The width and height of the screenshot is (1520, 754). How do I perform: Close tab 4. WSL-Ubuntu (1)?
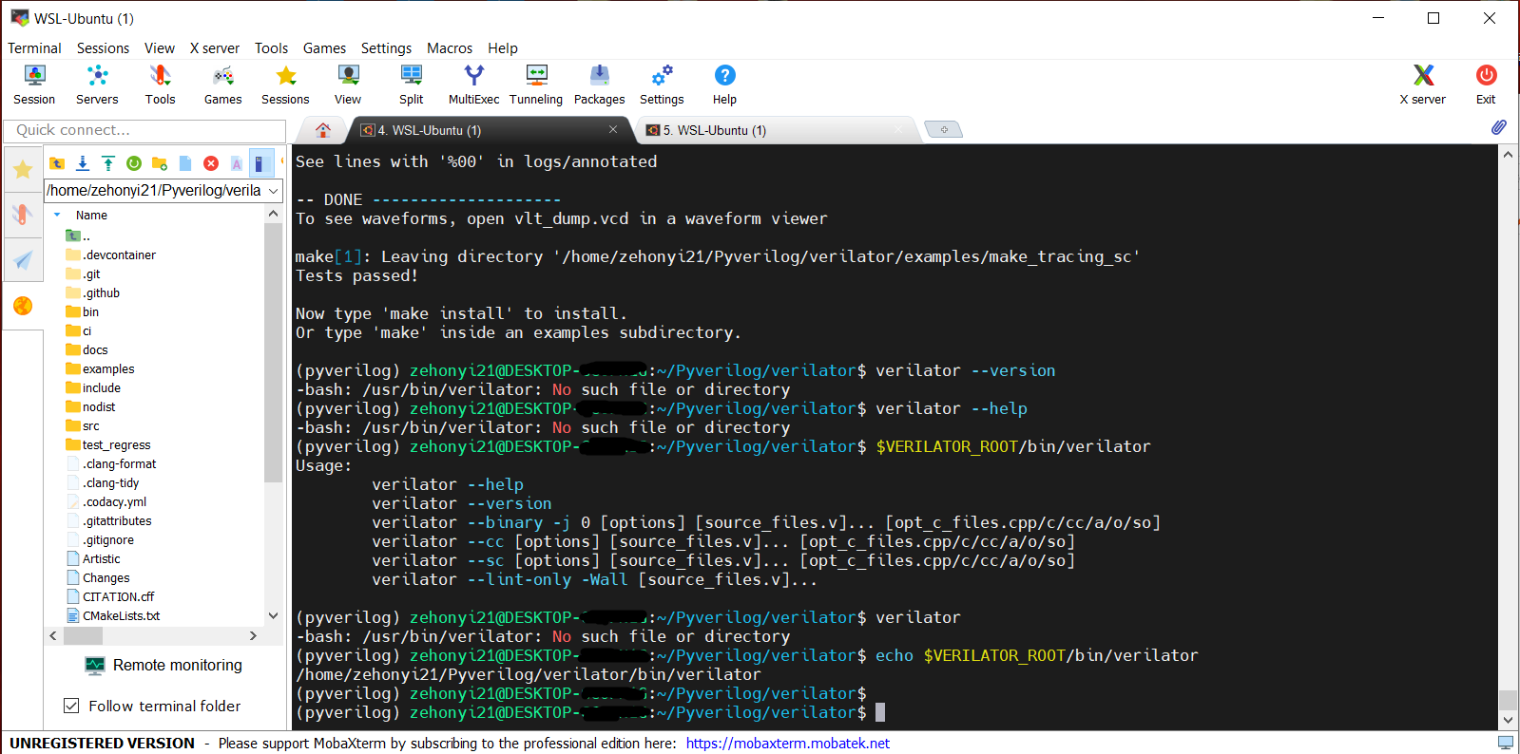[613, 129]
